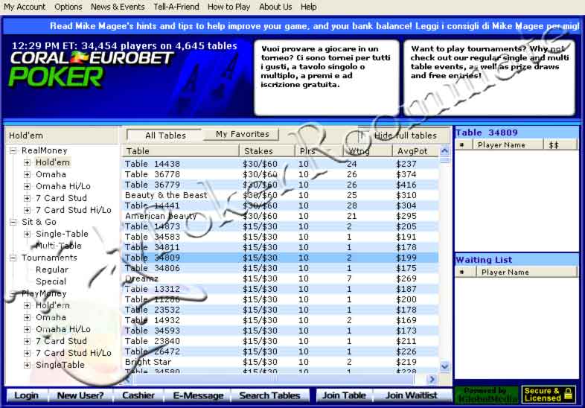Viewport: 585px width, 408px height.
Task: Select the American beauty table row
Action: (281, 216)
